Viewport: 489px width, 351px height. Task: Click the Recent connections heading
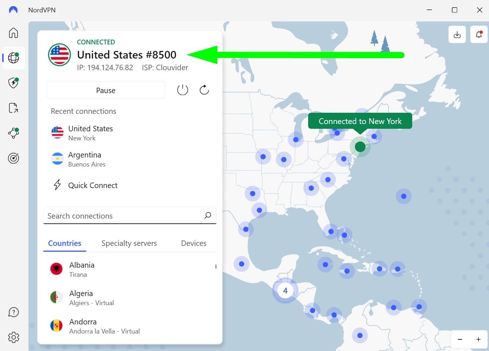(83, 111)
